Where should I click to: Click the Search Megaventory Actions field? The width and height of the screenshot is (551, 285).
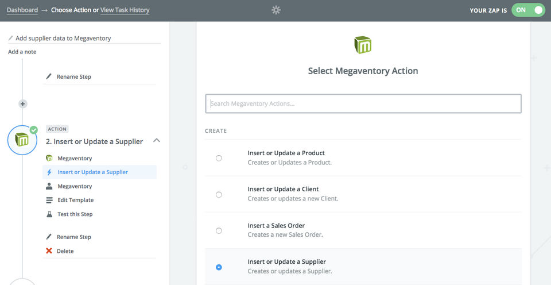coord(363,104)
